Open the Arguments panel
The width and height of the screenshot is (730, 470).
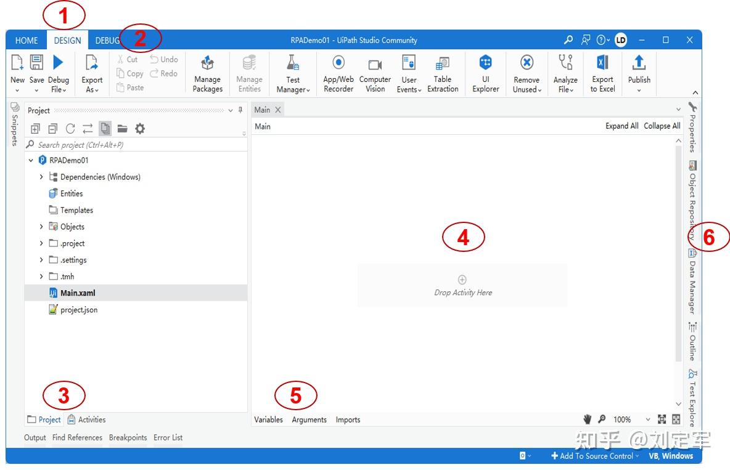309,419
